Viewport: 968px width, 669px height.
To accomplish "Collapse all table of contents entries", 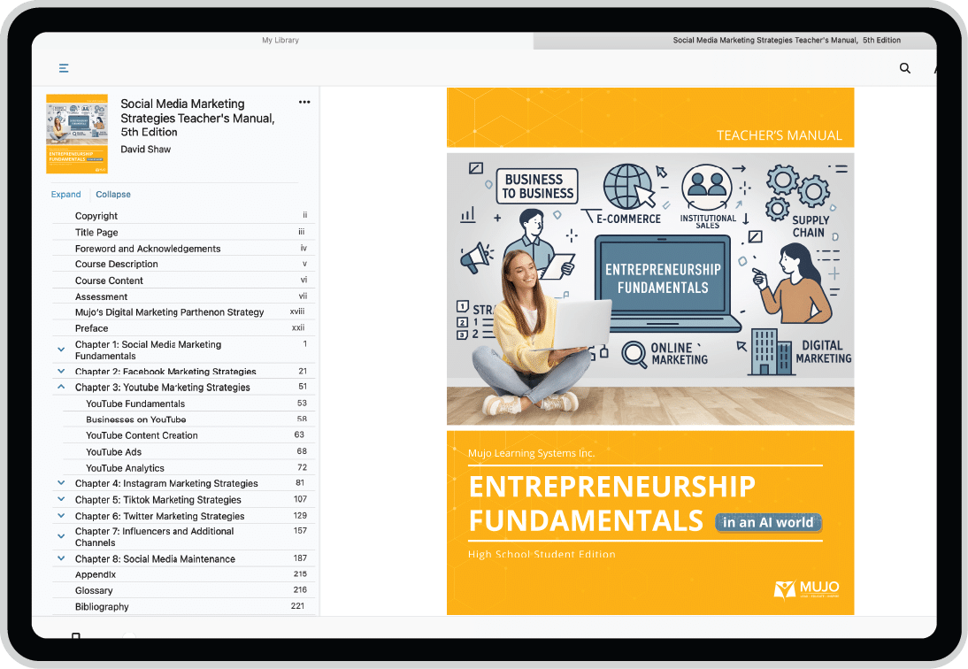I will pos(112,194).
